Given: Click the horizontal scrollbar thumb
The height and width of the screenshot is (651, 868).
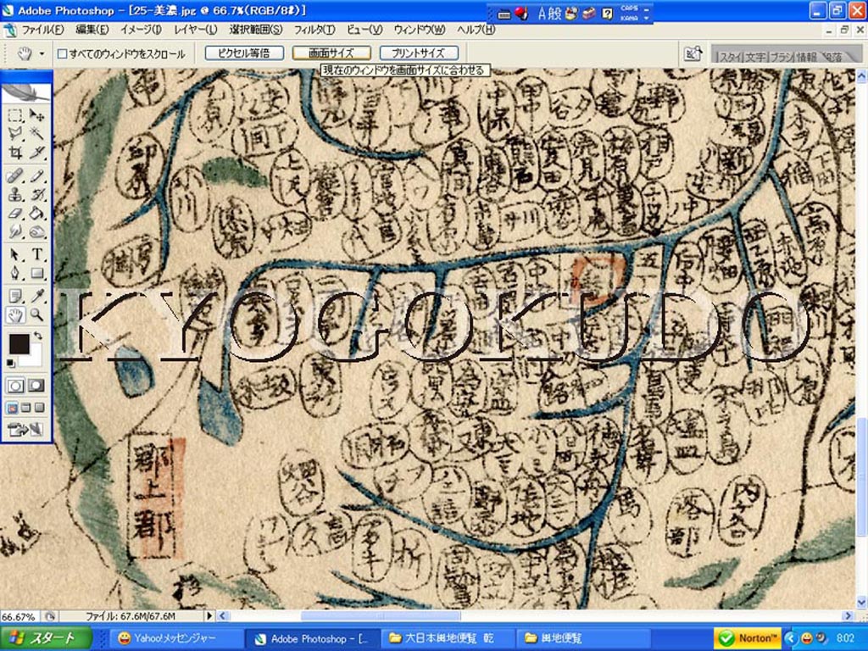Looking at the screenshot, I should coord(381,615).
